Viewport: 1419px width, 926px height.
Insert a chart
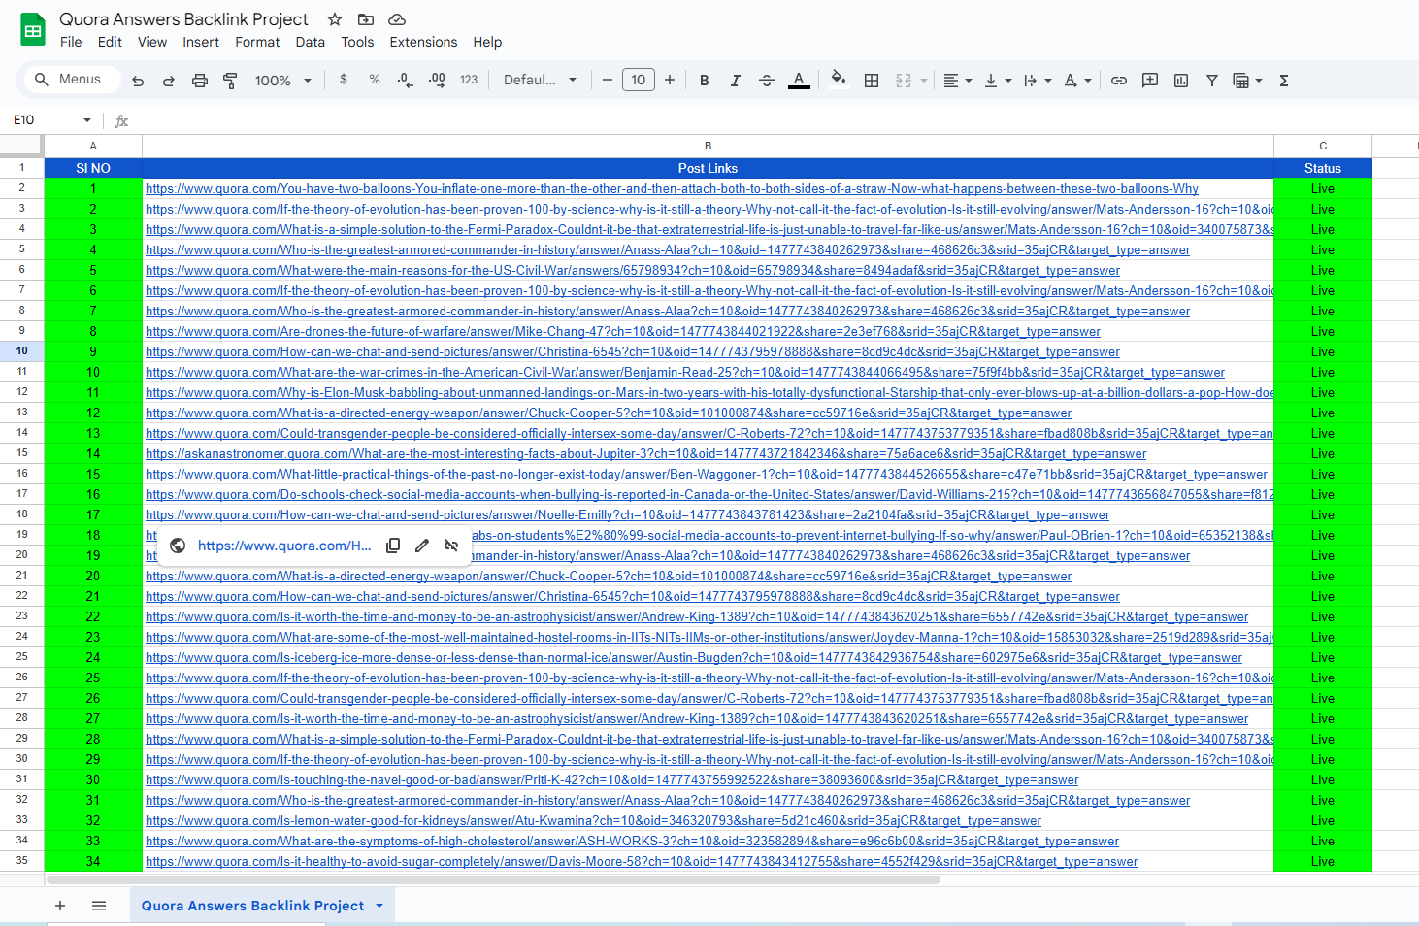pyautogui.click(x=1181, y=81)
